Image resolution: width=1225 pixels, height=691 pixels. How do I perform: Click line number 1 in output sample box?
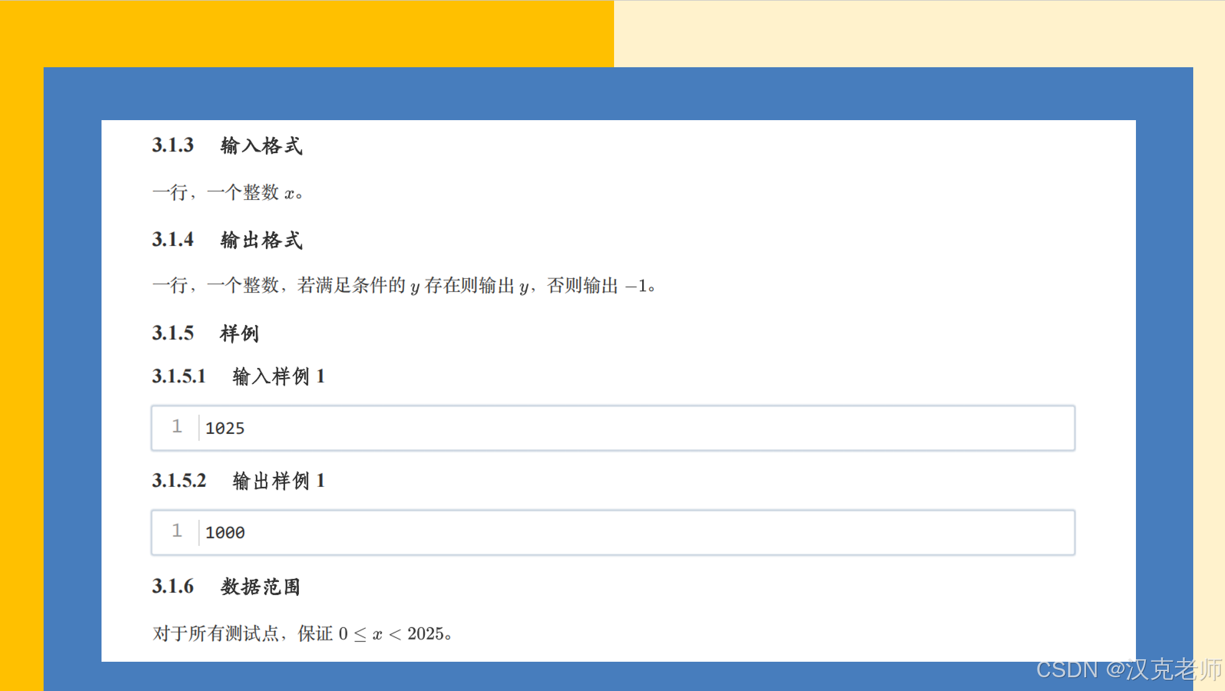coord(177,531)
